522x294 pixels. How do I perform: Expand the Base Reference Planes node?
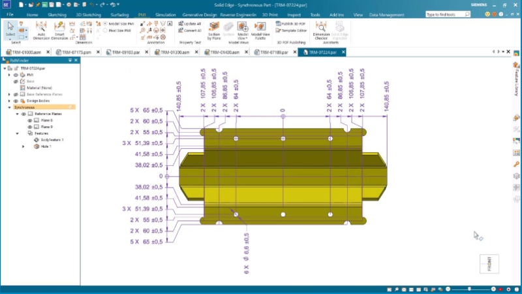[9, 94]
